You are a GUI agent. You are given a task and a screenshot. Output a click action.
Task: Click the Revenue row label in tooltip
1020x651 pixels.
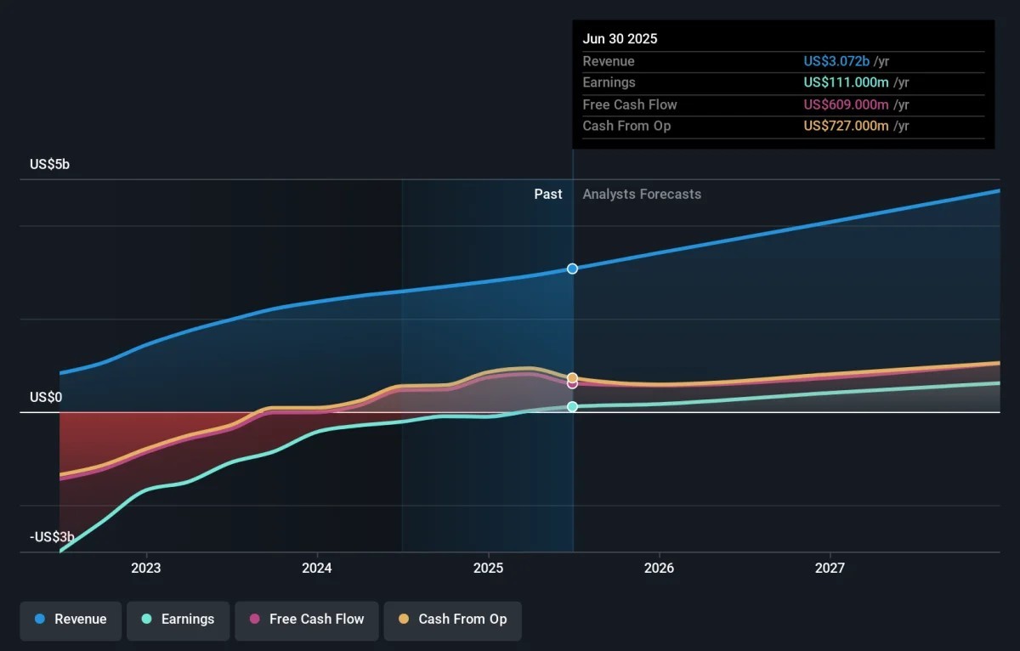pyautogui.click(x=609, y=61)
